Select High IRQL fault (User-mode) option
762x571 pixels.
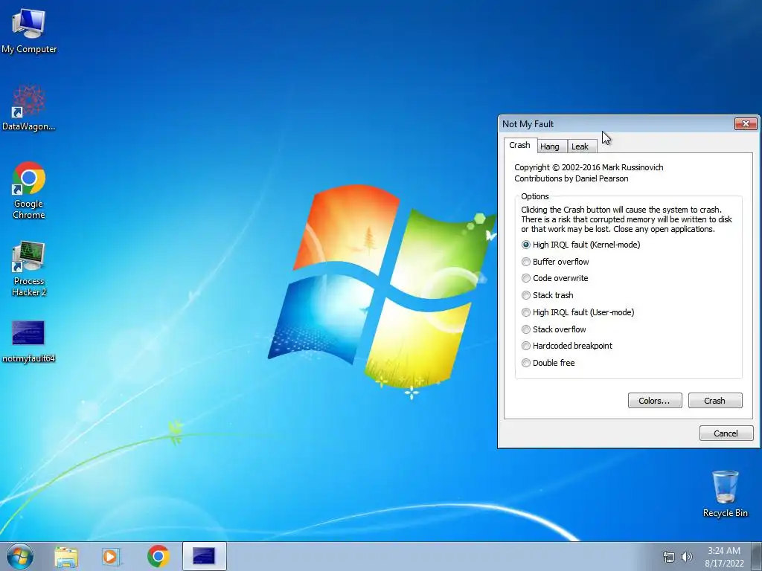(577, 312)
